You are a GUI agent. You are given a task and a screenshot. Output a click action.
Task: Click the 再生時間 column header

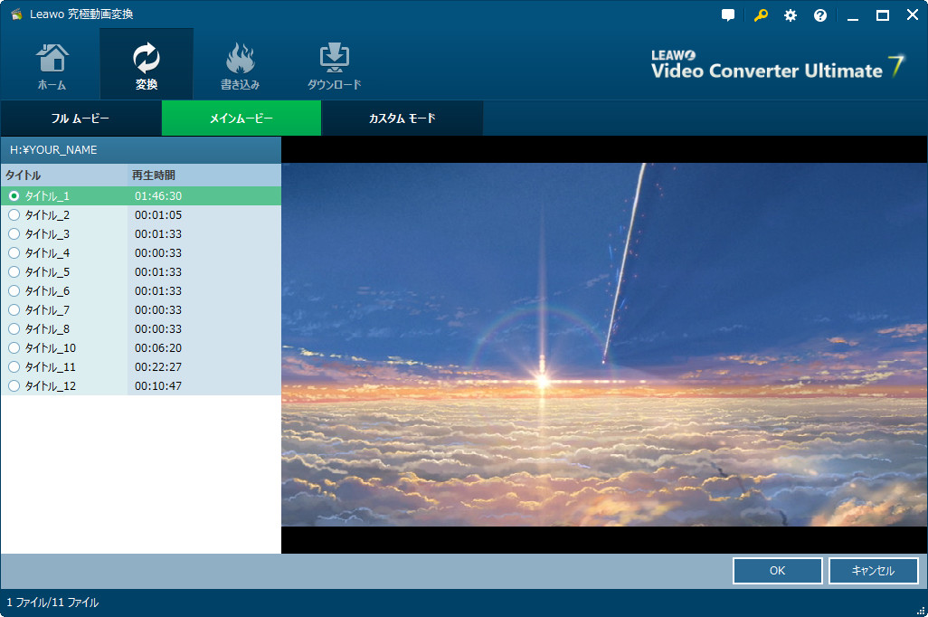click(x=204, y=176)
